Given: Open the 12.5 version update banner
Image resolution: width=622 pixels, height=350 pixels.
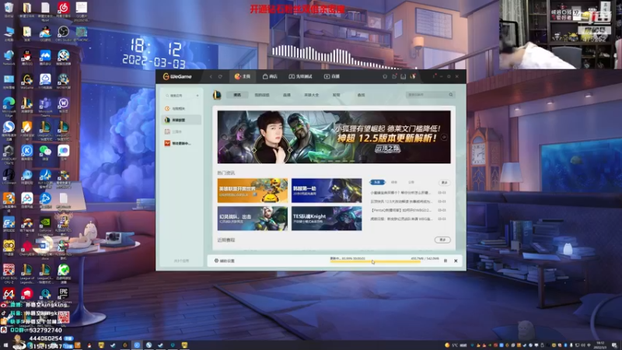Looking at the screenshot, I should (x=334, y=137).
